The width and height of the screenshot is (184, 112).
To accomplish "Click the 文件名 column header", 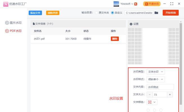I will tap(37, 31).
